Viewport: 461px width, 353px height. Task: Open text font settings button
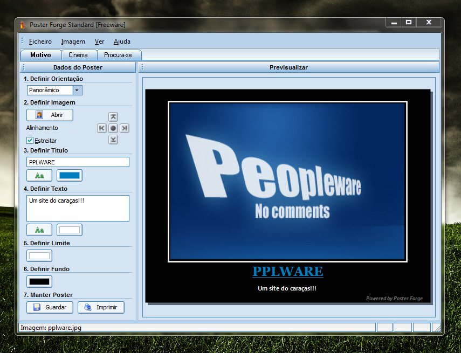tap(39, 230)
